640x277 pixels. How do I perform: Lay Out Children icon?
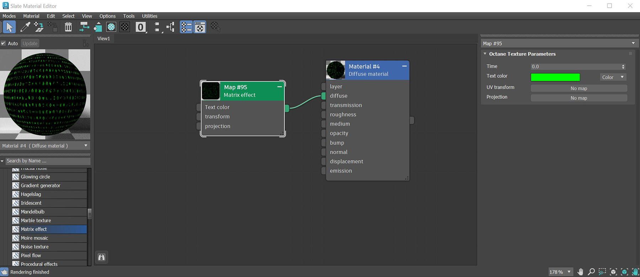pos(171,27)
